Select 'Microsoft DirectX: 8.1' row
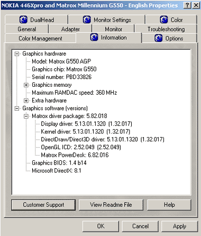The height and width of the screenshot is (236, 201). click(x=57, y=170)
